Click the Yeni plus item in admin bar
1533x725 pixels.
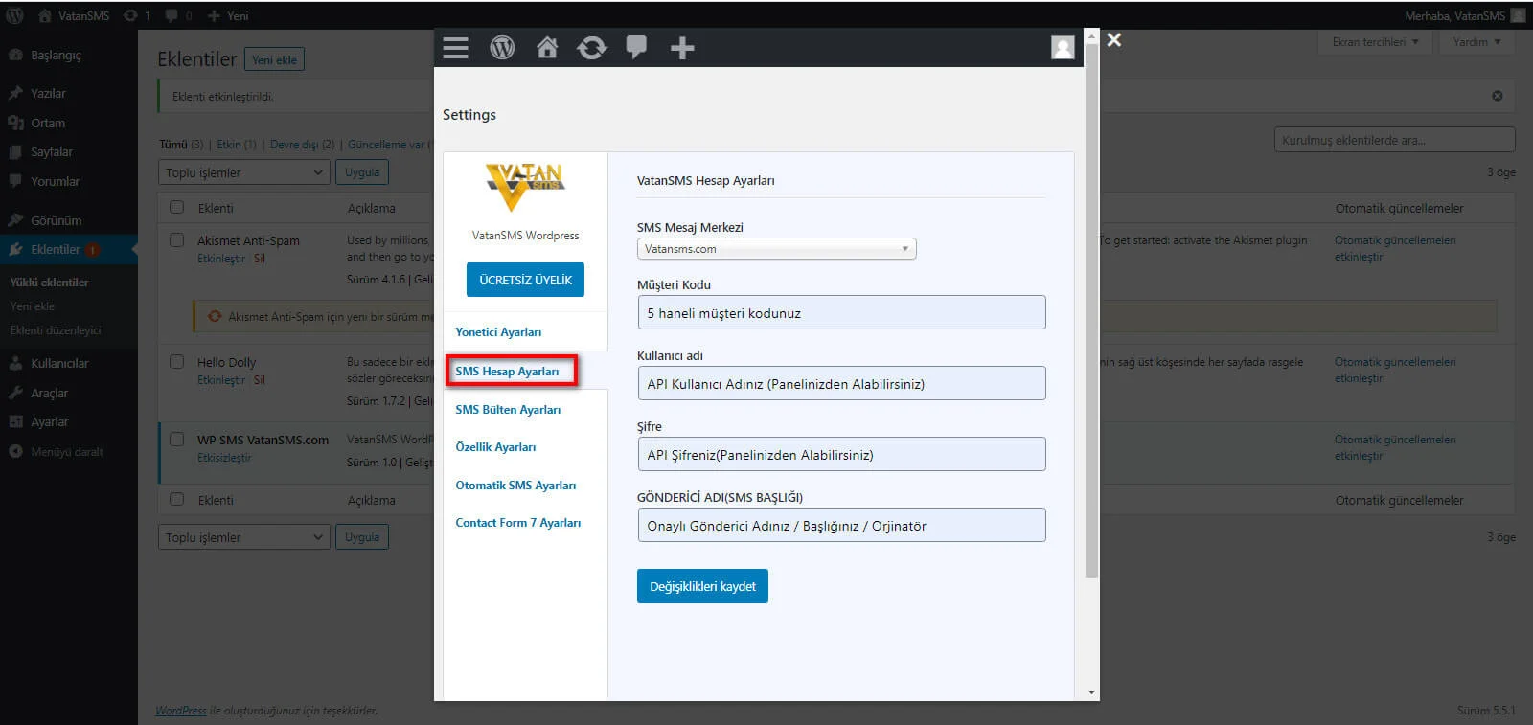(x=228, y=15)
